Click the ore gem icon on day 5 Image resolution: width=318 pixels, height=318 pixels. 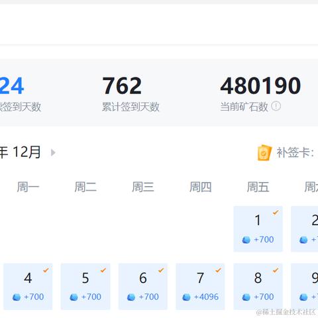tap(74, 297)
